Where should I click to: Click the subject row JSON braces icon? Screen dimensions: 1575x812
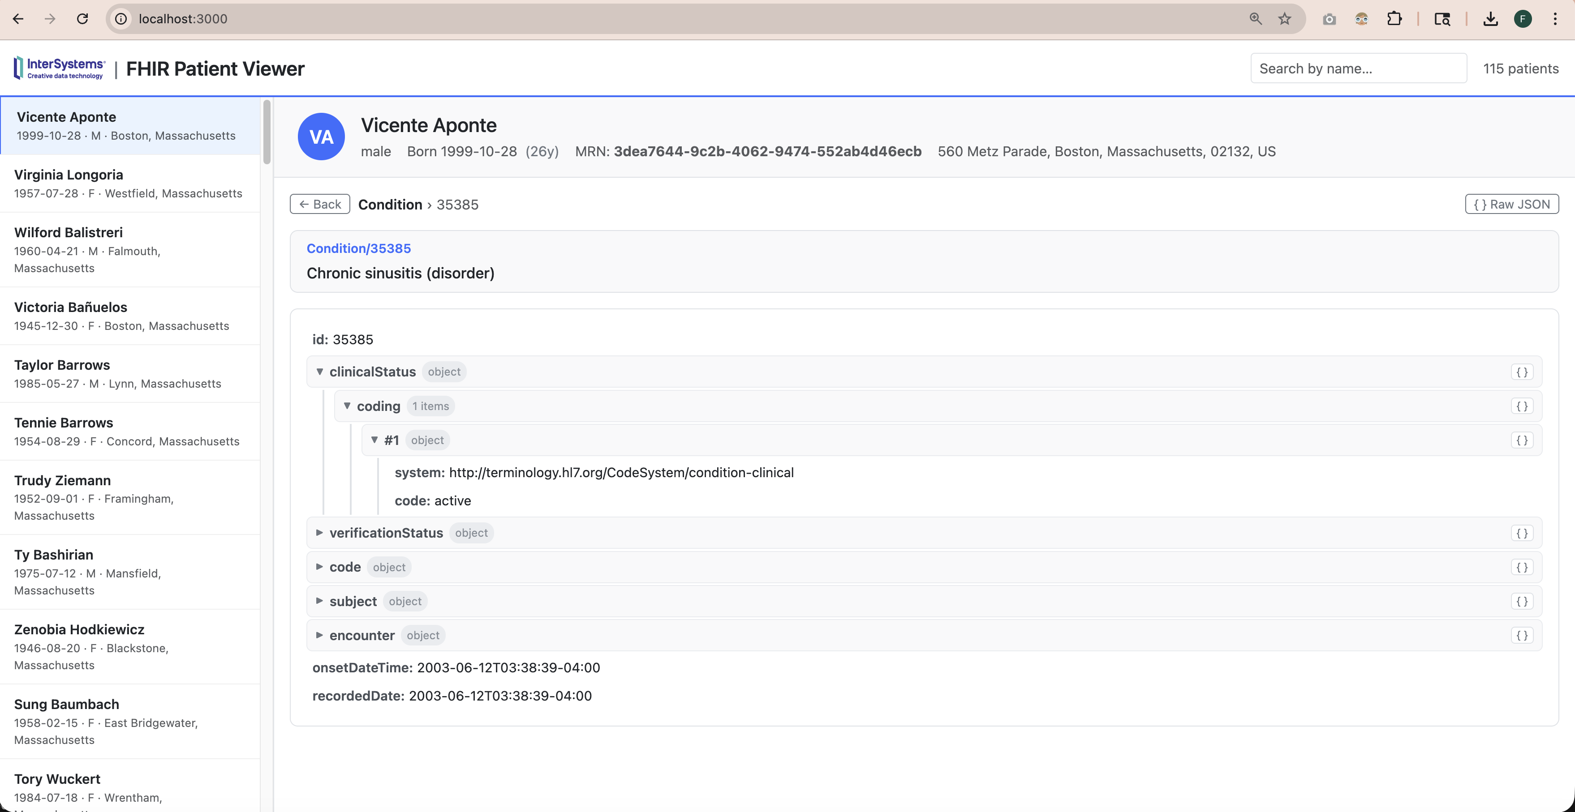[x=1522, y=601]
